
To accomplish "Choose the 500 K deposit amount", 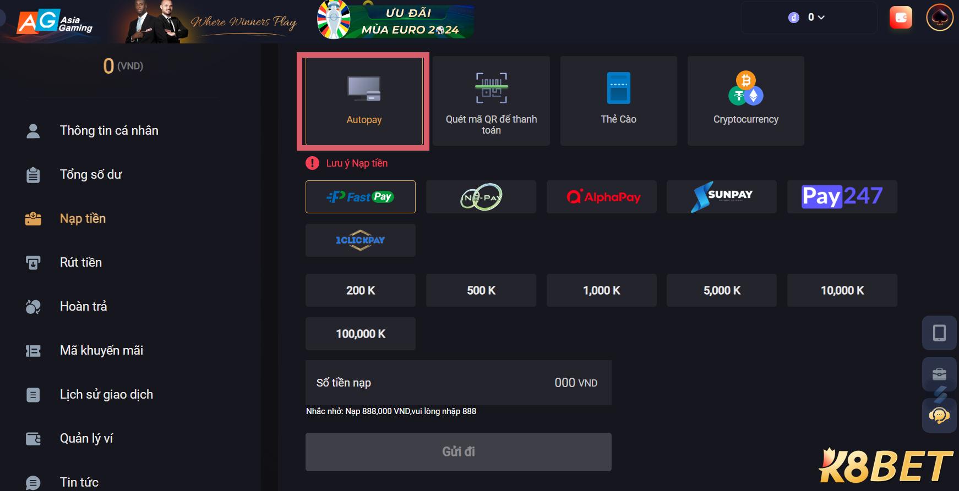I will tap(481, 290).
